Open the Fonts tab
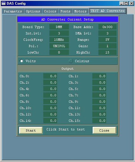Viewport: 135px width, 162px height. (x=65, y=11)
